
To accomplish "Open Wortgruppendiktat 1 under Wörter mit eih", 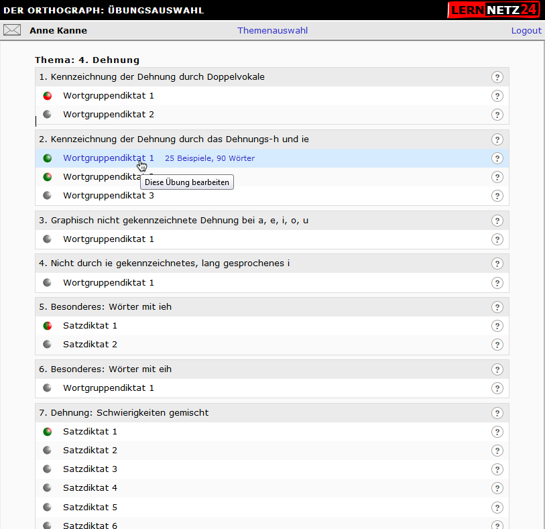I will click(x=109, y=388).
